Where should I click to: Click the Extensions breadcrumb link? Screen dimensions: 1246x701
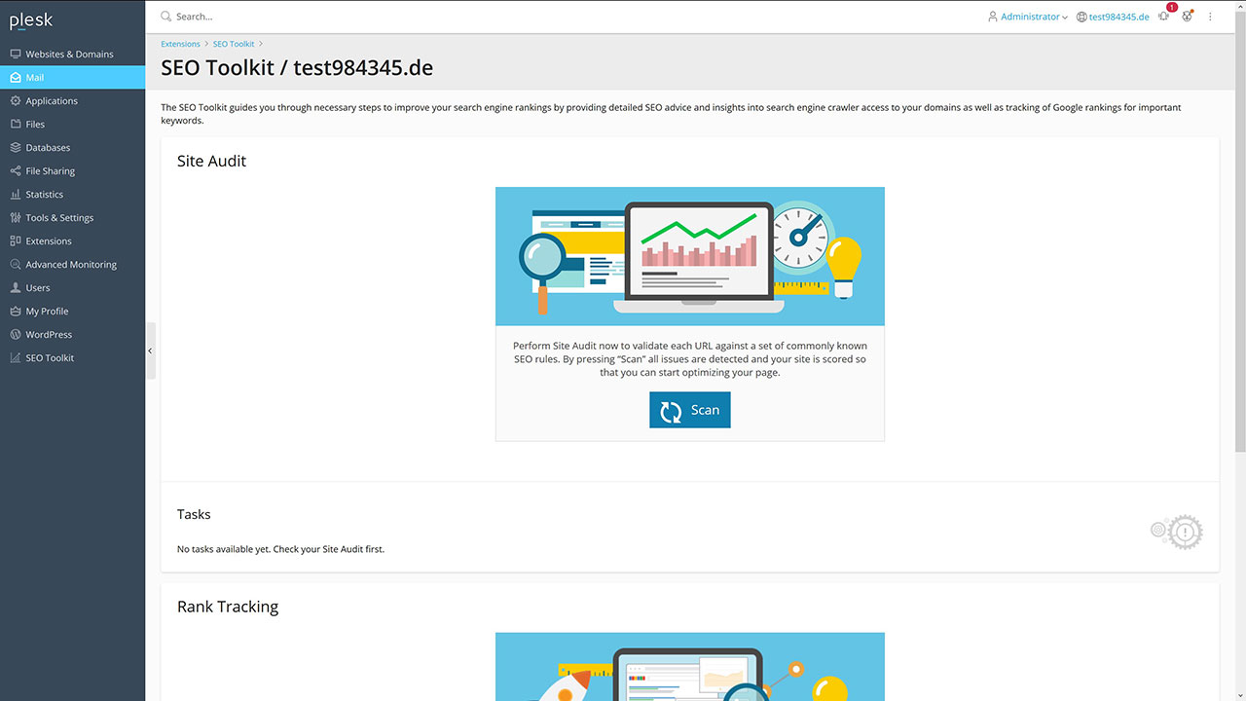point(180,44)
